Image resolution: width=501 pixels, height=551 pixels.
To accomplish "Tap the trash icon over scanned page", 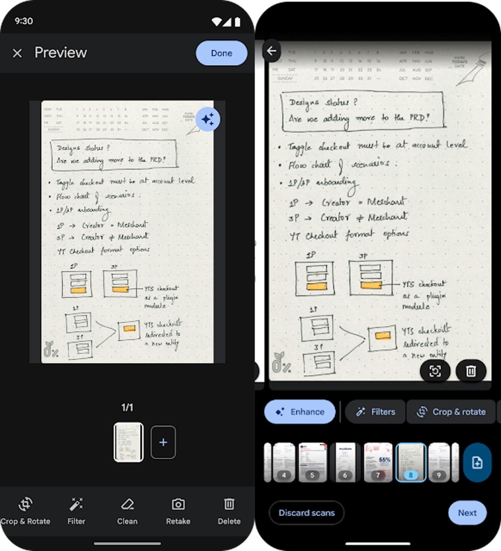I will 471,371.
